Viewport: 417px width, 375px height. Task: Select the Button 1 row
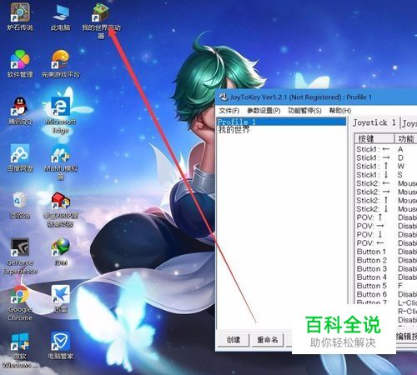coord(386,252)
